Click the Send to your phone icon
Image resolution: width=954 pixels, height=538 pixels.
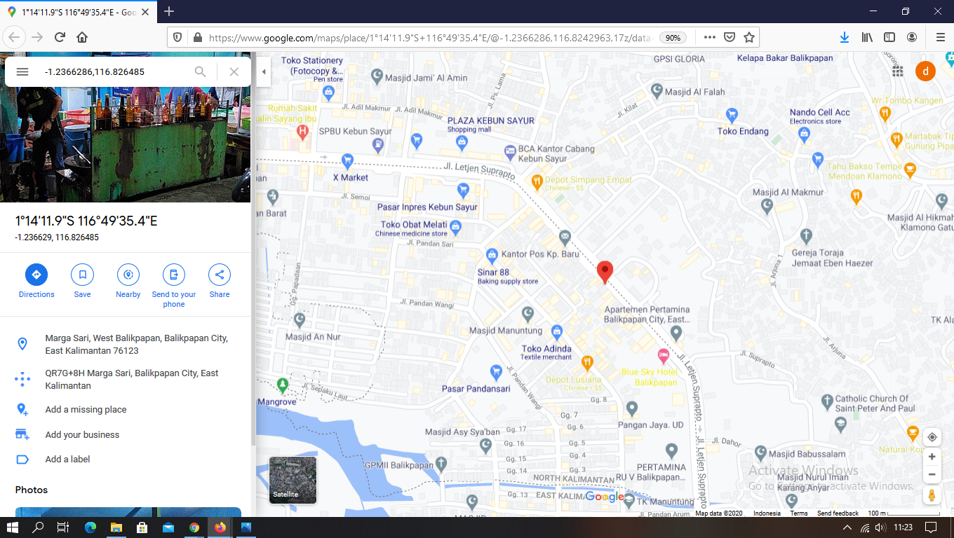click(x=174, y=275)
